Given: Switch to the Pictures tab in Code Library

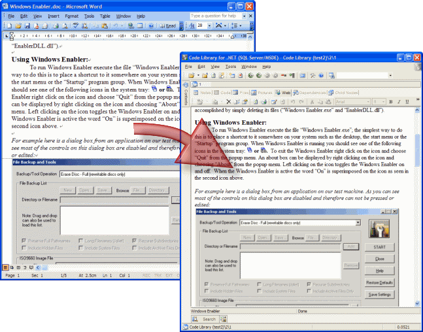Looking at the screenshot, I should 262,93.
